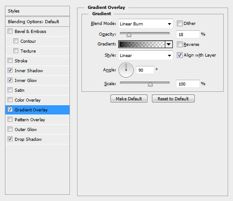This screenshot has height=201, width=233.
Task: Enable the Pattern Overlay checkbox
Action: (x=10, y=119)
